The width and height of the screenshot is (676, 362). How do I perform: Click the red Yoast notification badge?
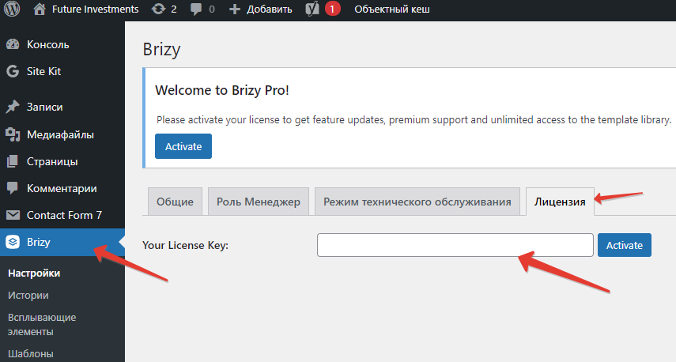332,9
